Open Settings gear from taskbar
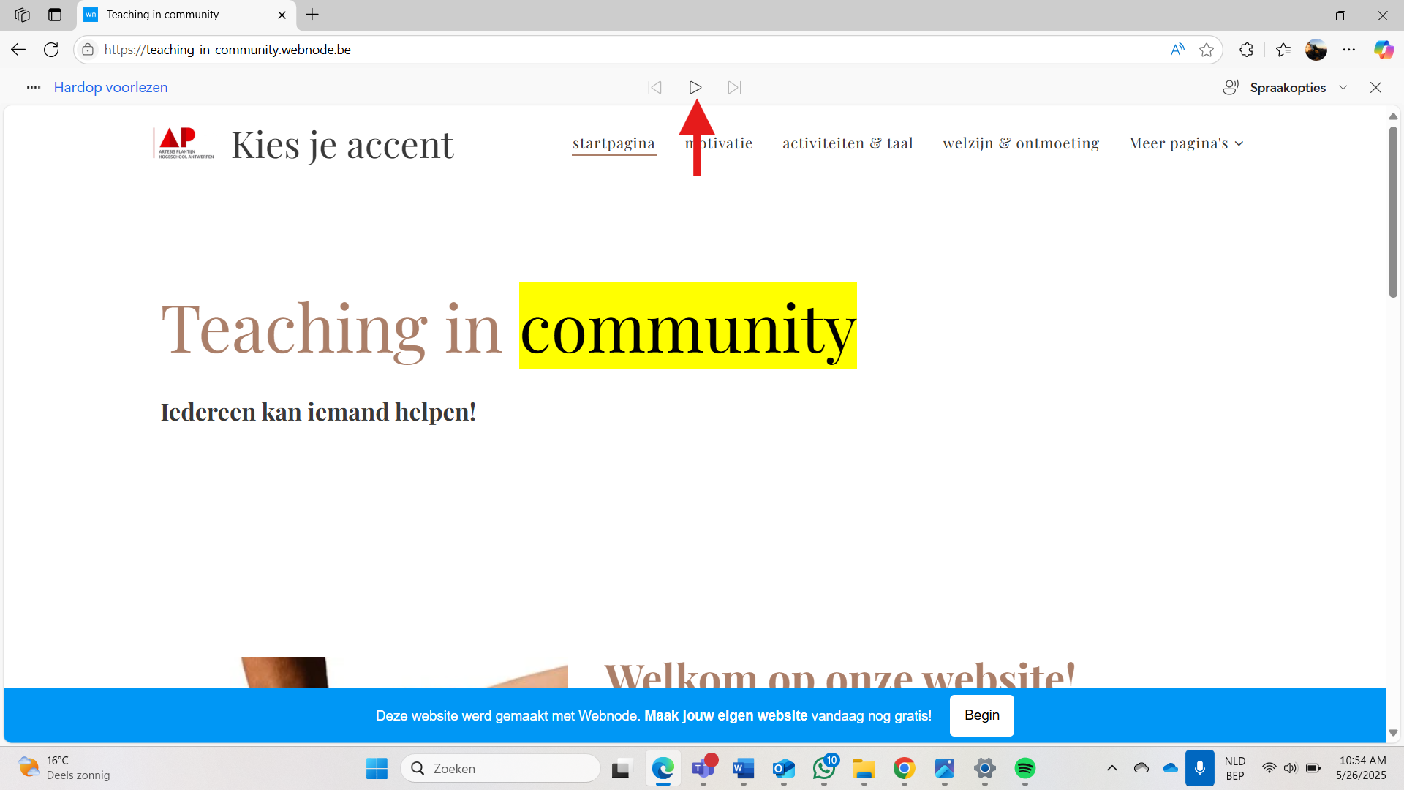The image size is (1404, 790). pos(985,768)
